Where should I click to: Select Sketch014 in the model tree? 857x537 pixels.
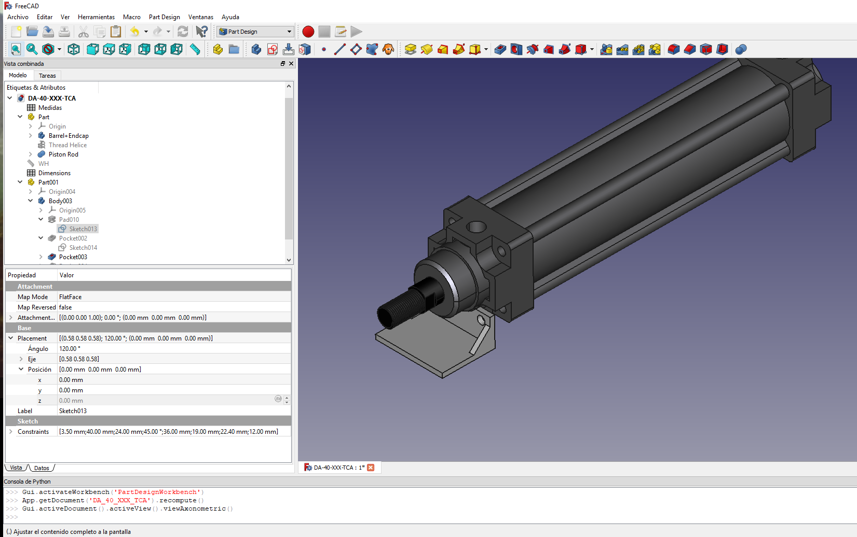pos(83,247)
